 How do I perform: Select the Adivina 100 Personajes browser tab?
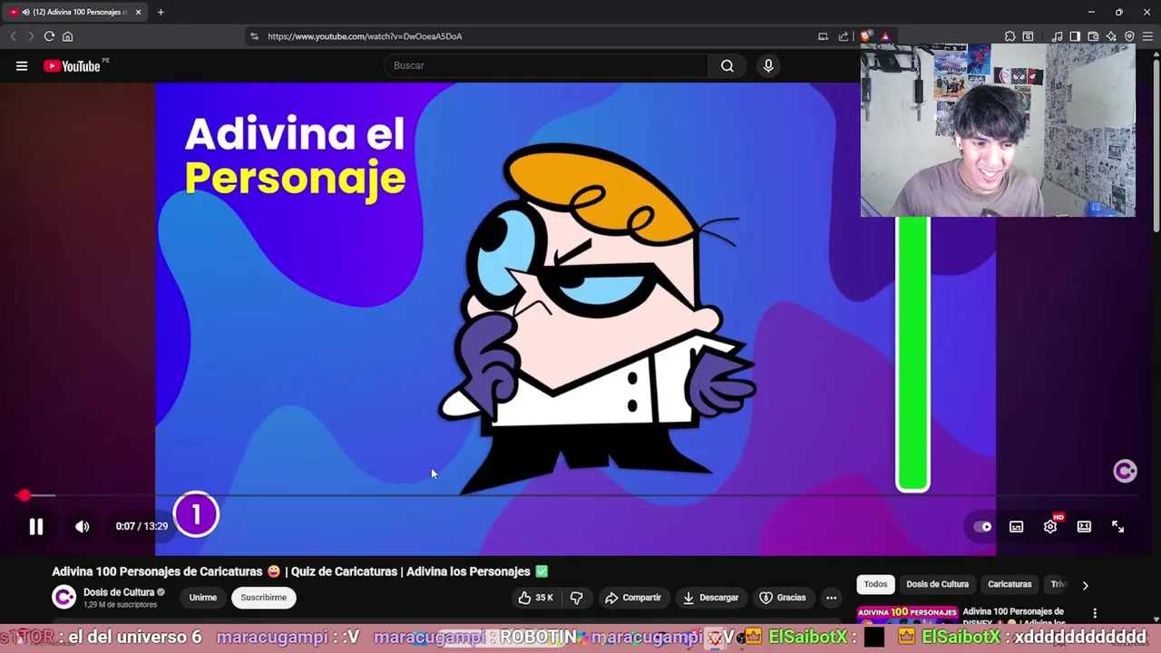click(x=74, y=12)
